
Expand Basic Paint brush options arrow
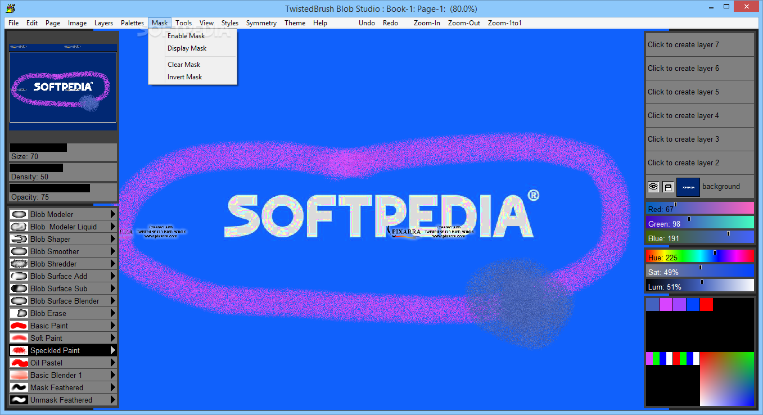coord(112,326)
